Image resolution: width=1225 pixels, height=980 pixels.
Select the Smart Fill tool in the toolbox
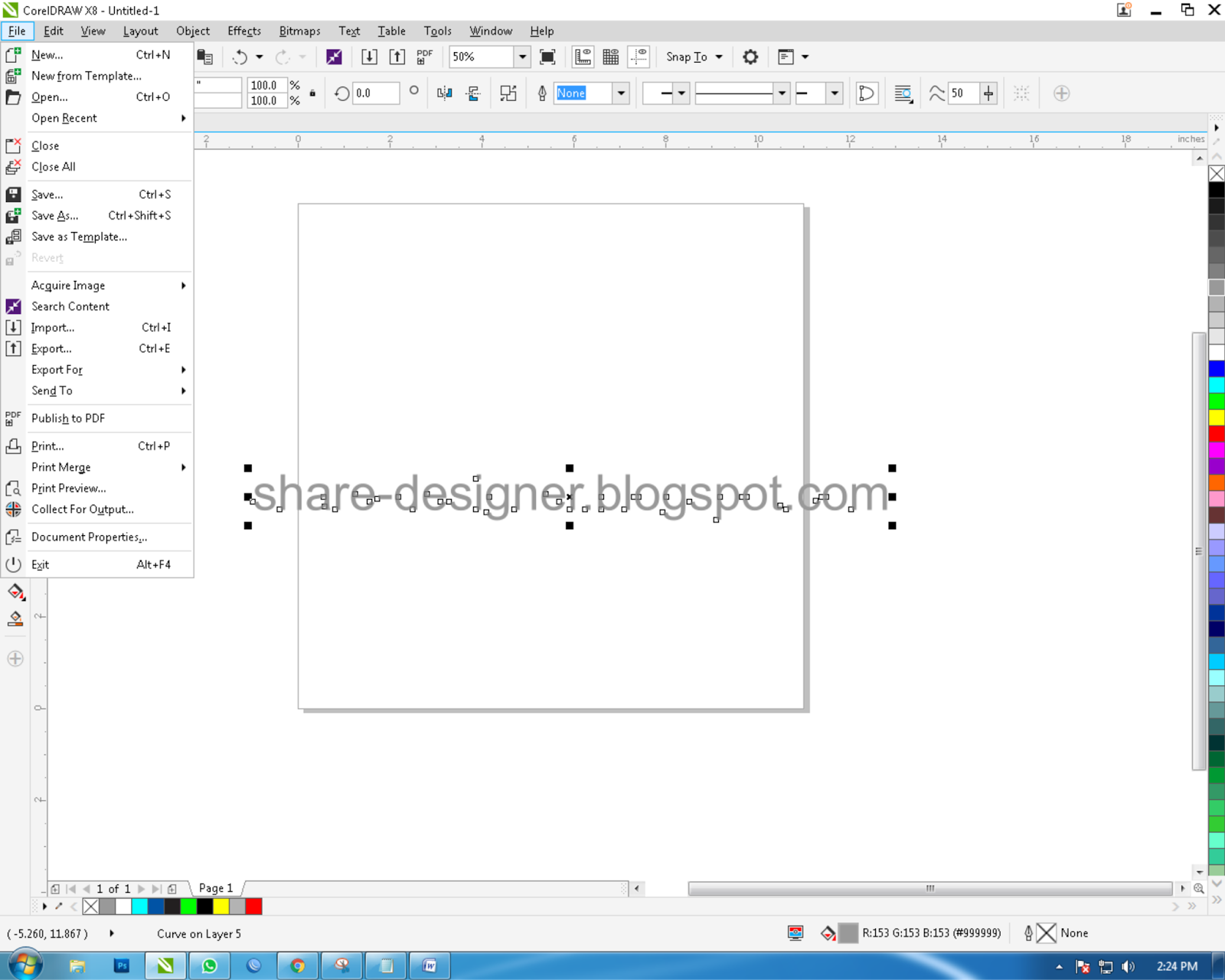15,592
